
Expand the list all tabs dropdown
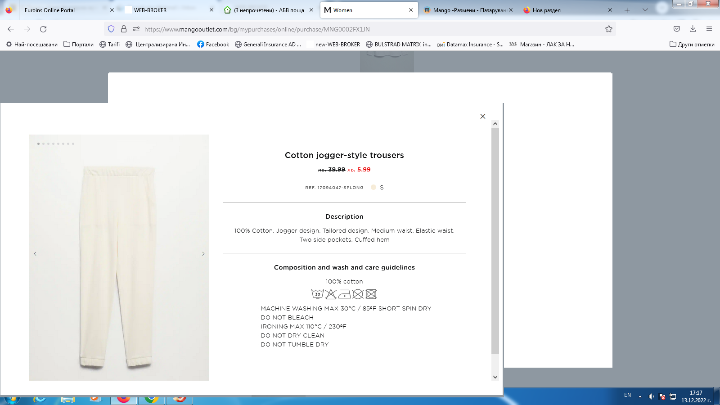click(645, 10)
